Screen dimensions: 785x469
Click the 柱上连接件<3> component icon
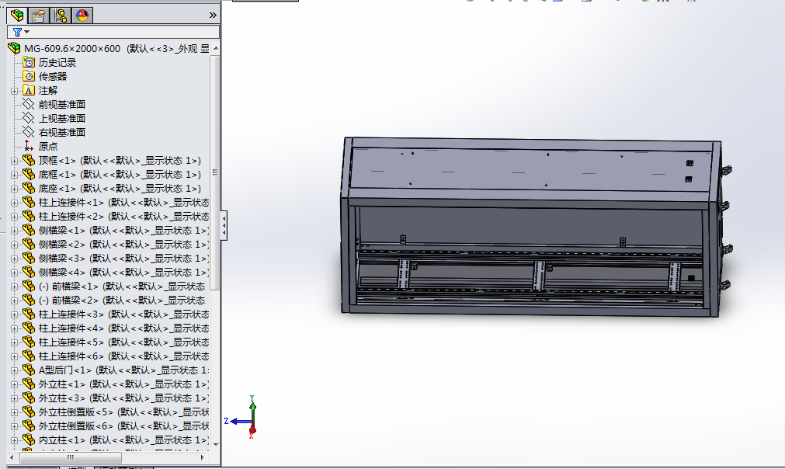(29, 314)
